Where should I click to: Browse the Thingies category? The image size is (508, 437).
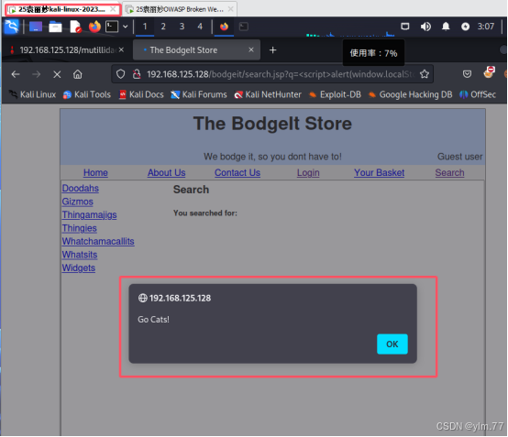pos(80,228)
